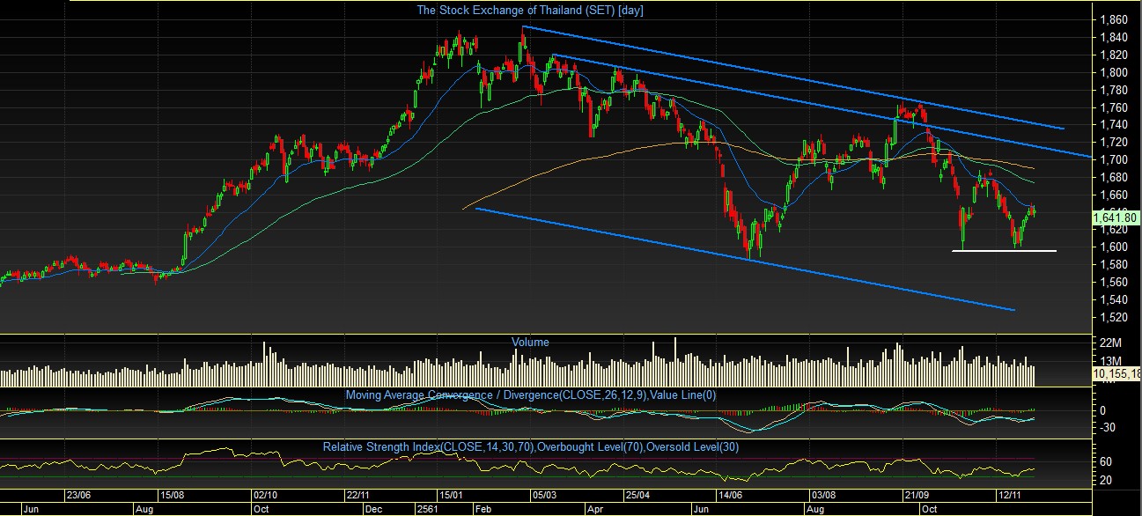Click the 12/11 date label
The image size is (1142, 516).
1009,497
